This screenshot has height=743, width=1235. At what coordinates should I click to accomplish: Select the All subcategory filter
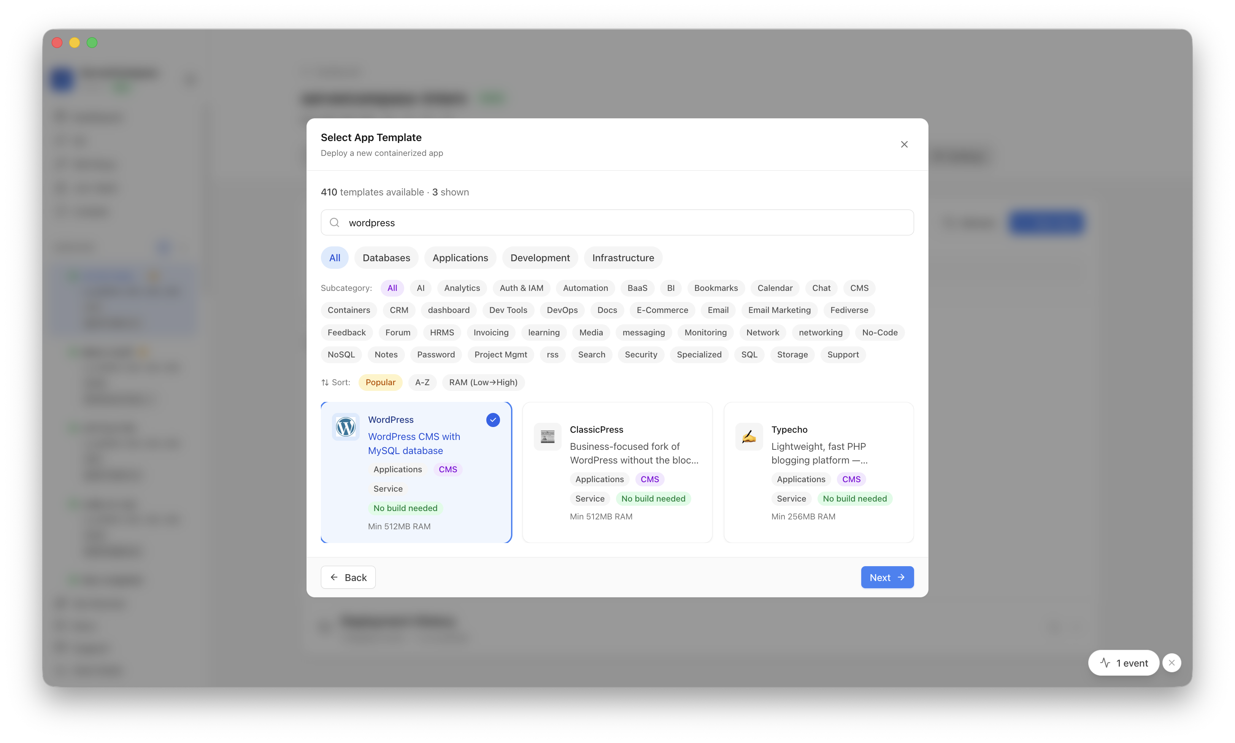392,288
